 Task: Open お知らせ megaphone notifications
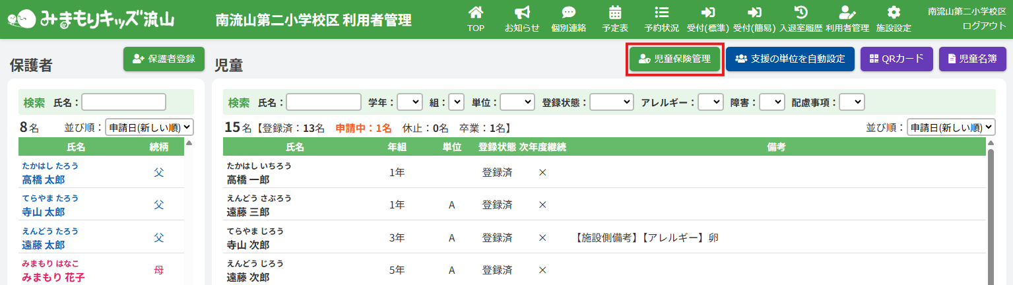coord(522,13)
